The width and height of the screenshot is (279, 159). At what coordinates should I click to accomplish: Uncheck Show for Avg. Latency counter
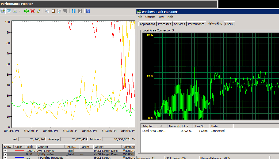pyautogui.click(x=5, y=151)
